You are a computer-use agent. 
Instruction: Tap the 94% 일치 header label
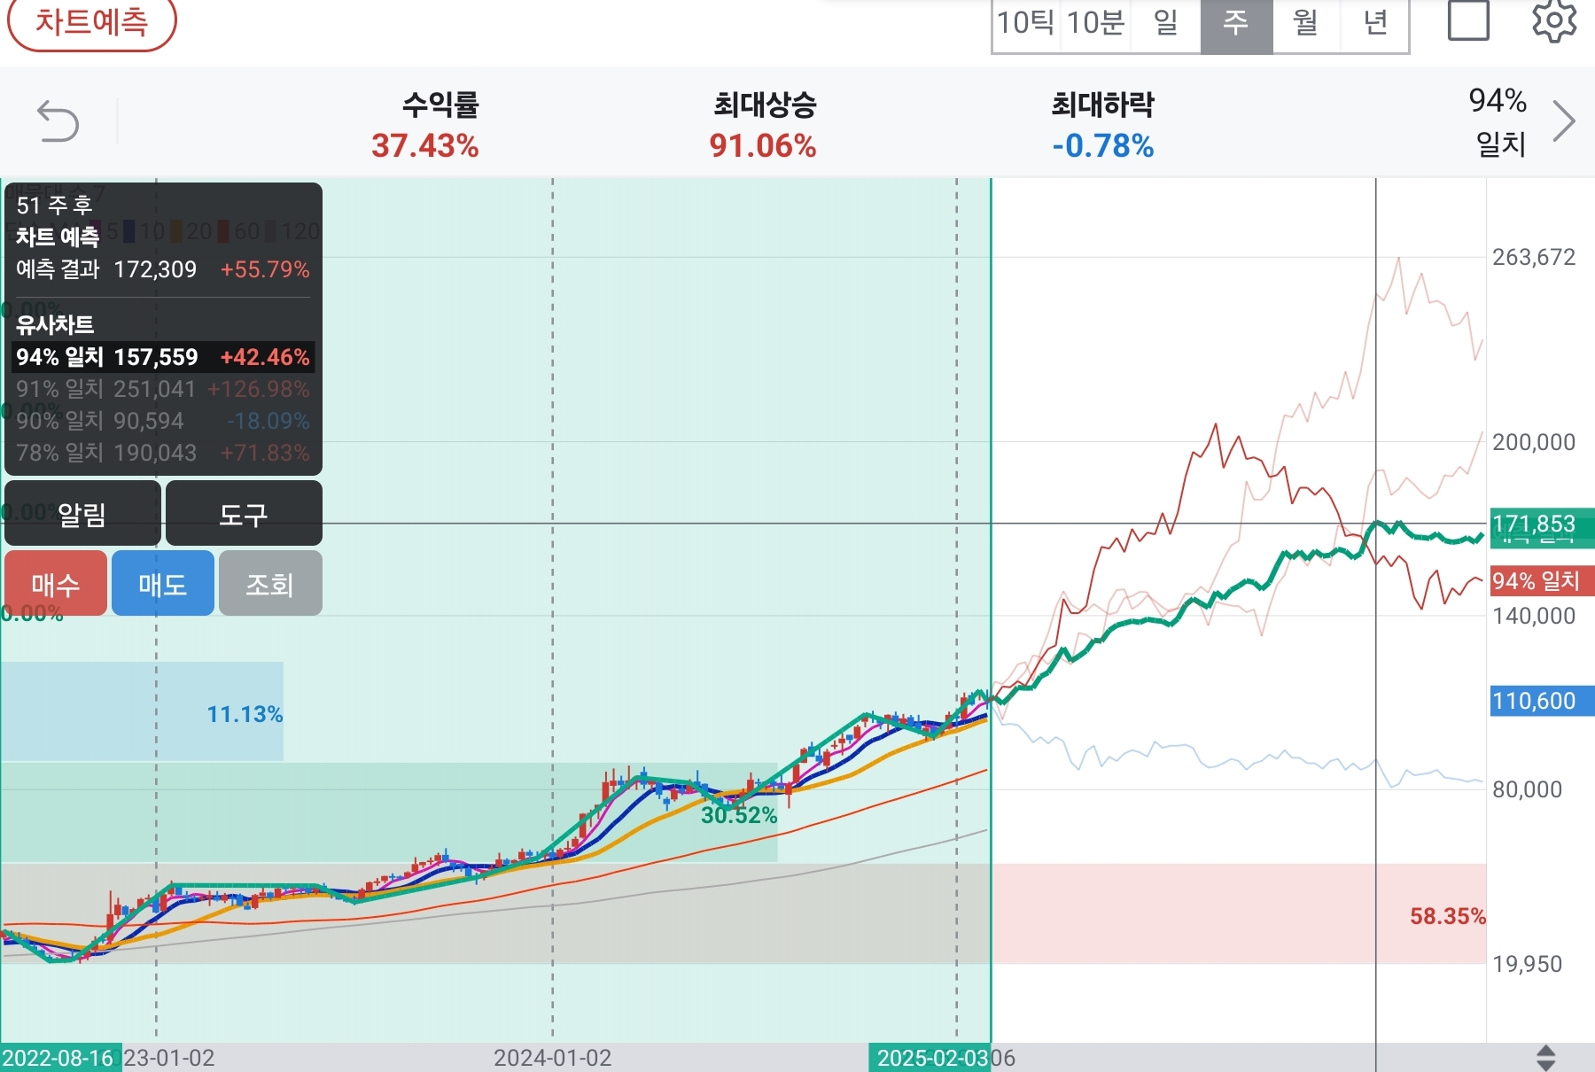coord(1498,121)
